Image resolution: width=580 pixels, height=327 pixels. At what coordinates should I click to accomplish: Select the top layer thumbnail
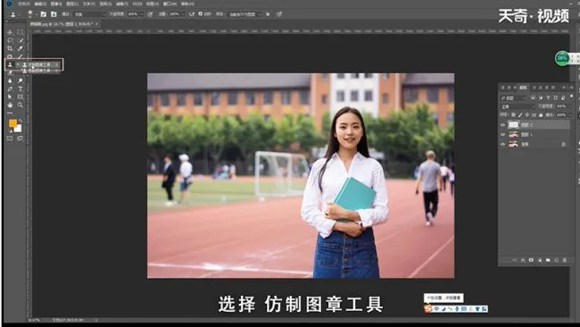tap(513, 125)
